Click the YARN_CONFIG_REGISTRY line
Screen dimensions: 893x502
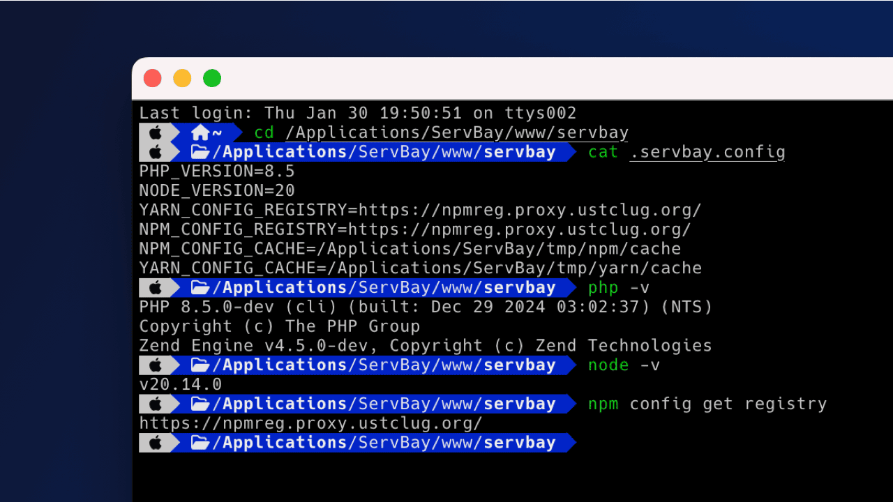click(x=420, y=210)
